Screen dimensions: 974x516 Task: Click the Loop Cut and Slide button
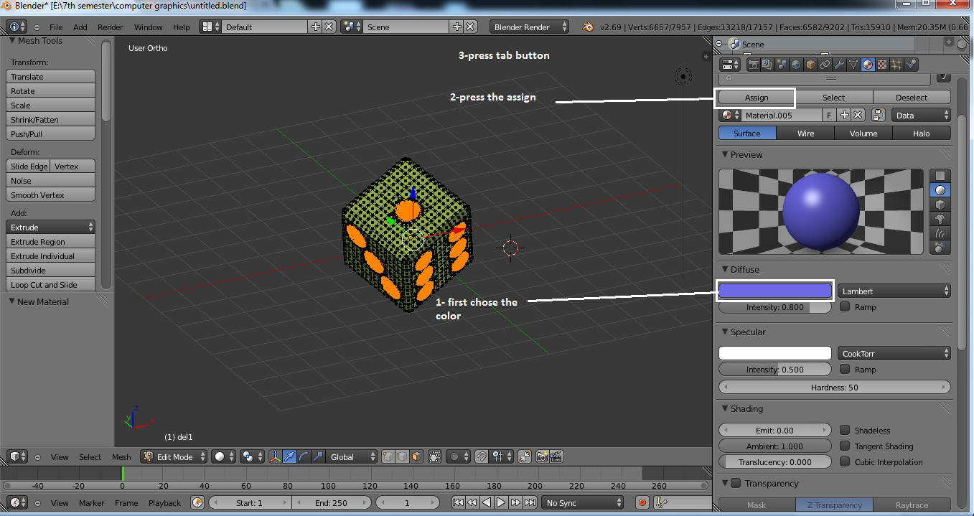pyautogui.click(x=51, y=284)
